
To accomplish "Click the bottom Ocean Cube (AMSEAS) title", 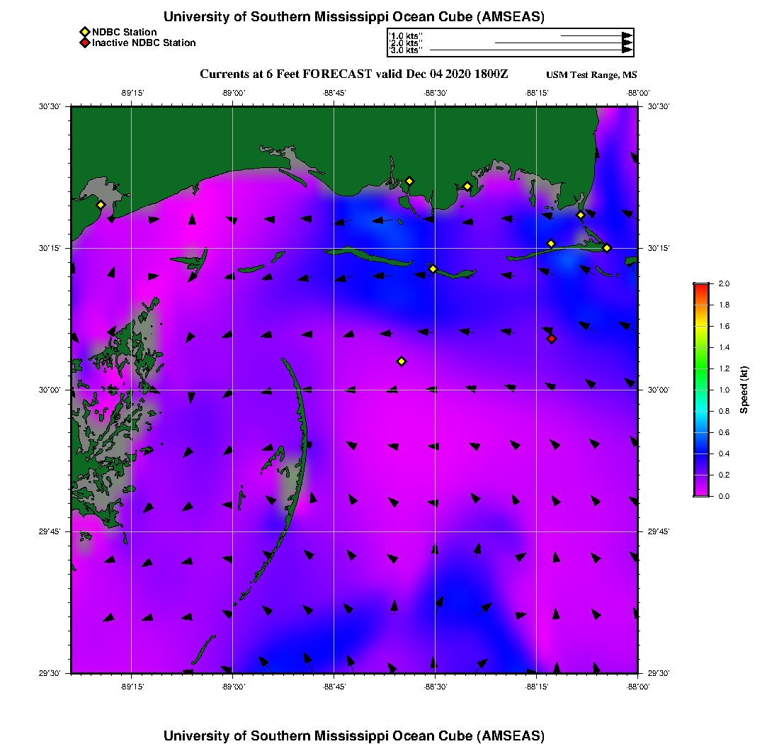I will pyautogui.click(x=354, y=735).
